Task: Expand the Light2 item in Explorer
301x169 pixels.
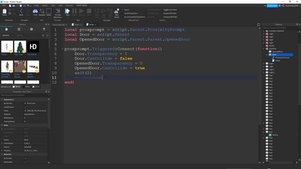Action: 263,72
